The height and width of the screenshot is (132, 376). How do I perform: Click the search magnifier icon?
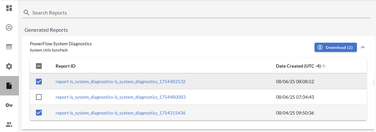coord(27,13)
